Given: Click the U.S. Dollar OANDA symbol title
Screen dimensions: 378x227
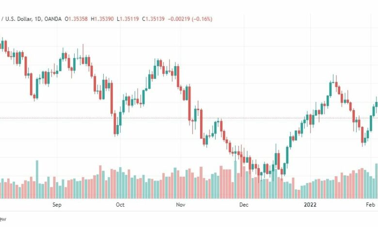Looking at the screenshot, I should [x=31, y=19].
